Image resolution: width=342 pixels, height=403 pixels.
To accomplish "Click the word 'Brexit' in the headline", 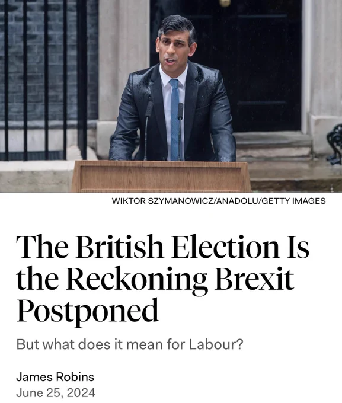I will point(254,278).
